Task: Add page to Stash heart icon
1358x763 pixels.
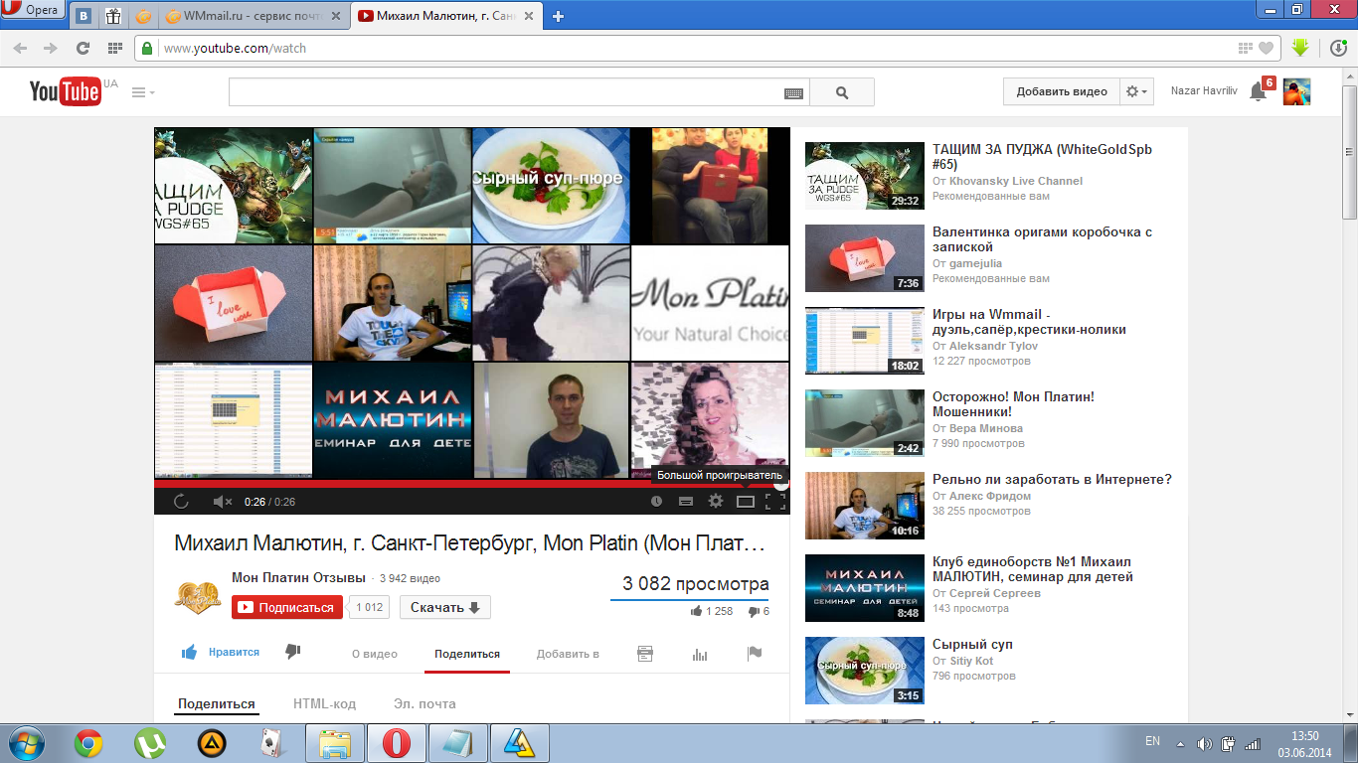Action: click(1267, 48)
